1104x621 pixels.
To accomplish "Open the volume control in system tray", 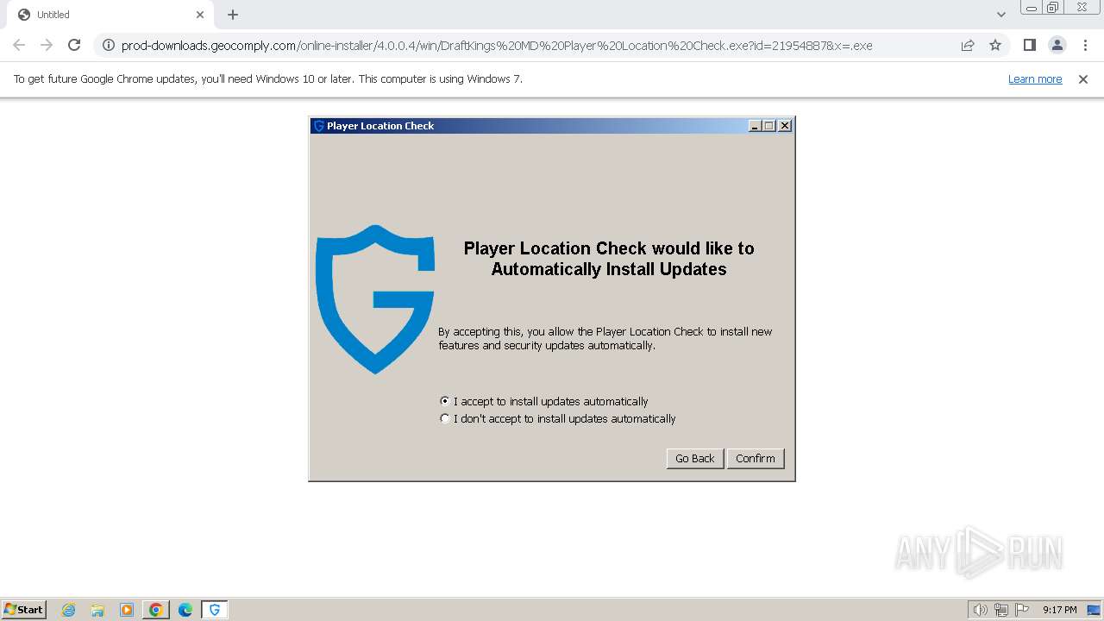I will [980, 610].
